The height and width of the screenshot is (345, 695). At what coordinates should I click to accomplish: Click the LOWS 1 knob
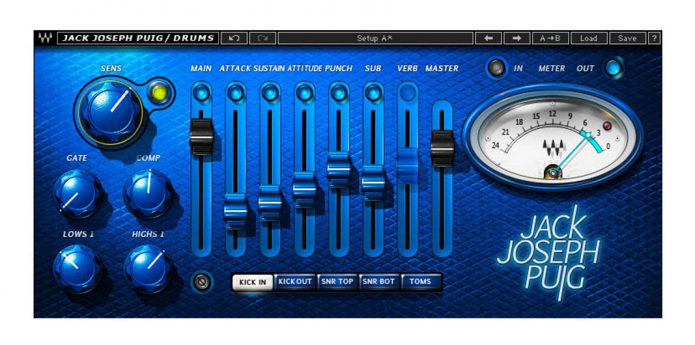[x=76, y=268]
